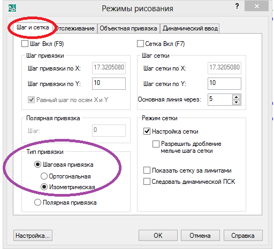Enable Показать сетку за лимитами
This screenshot has height=249, width=274.
tap(147, 170)
